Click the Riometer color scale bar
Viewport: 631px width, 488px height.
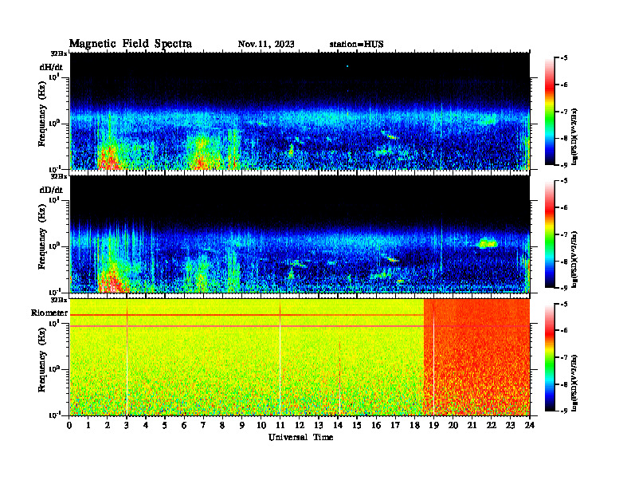[x=550, y=357]
